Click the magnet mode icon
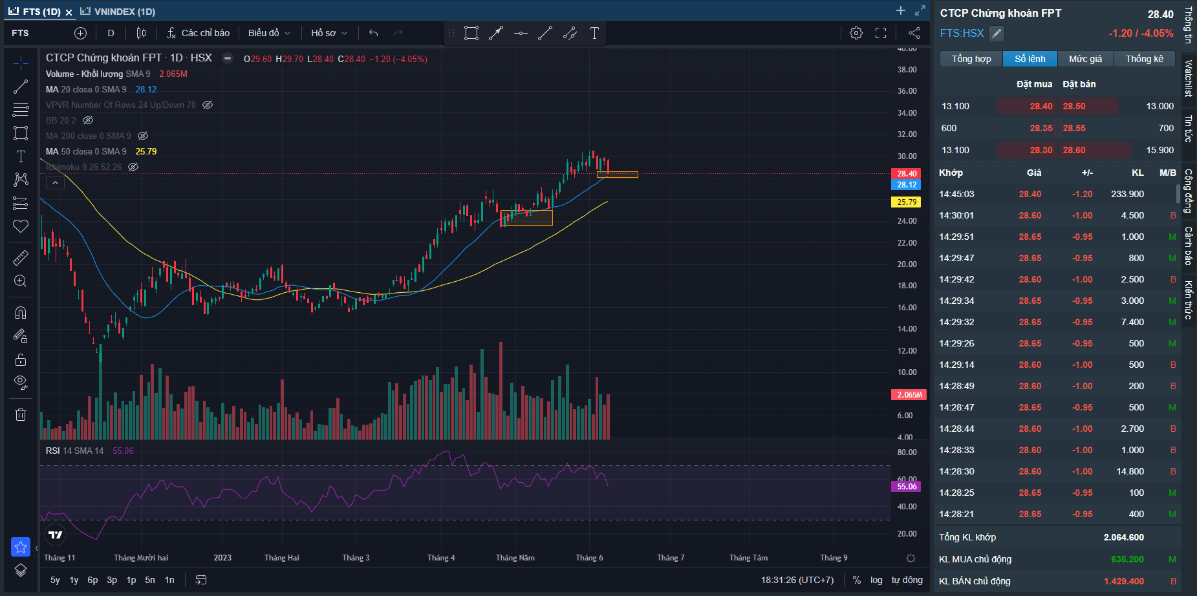Image resolution: width=1197 pixels, height=596 pixels. tap(21, 313)
